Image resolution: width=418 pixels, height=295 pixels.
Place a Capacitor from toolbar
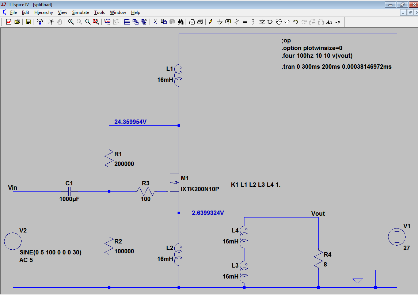245,22
